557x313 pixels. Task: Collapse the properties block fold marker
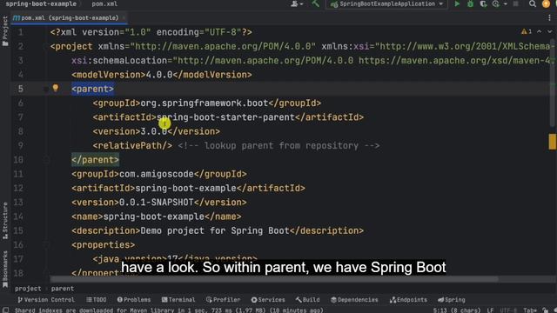[x=46, y=245]
